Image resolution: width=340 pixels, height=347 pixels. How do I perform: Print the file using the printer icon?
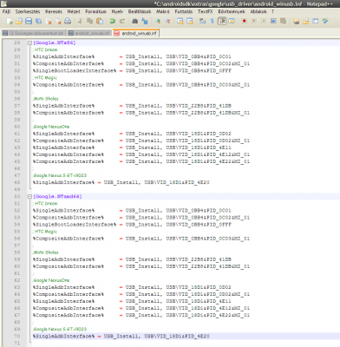(68, 21)
